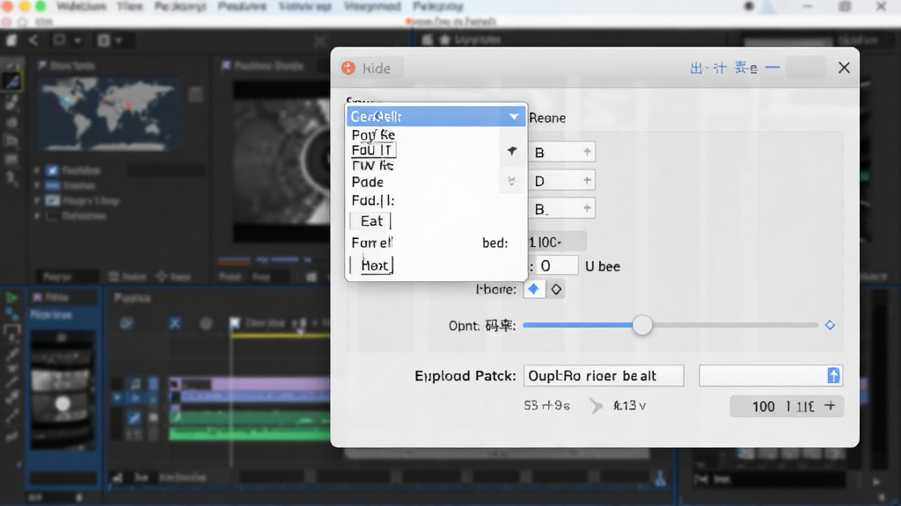901x506 pixels.
Task: Click the "Oupl-Ro rioer be alt" text field
Action: click(x=604, y=376)
